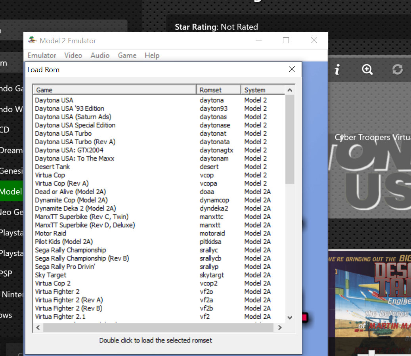This screenshot has height=356, width=411.
Task: Click the scroll up arrow in the rom list
Action: 290,90
